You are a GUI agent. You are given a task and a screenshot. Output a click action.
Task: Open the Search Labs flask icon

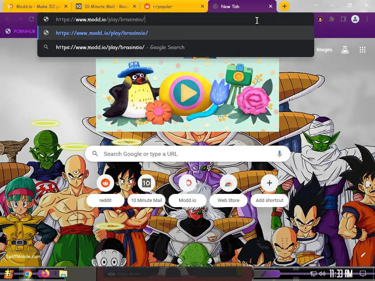[345, 50]
